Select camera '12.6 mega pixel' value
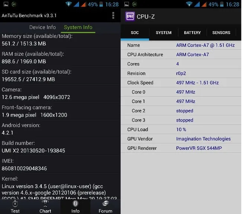This screenshot has width=242, height=214. tap(20, 97)
